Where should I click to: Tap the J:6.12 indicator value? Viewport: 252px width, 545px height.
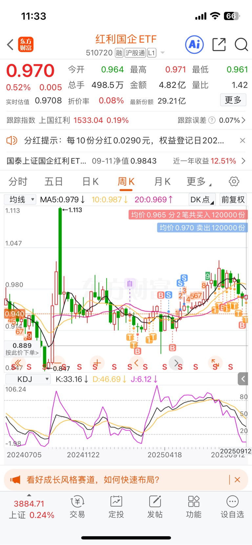(144, 379)
